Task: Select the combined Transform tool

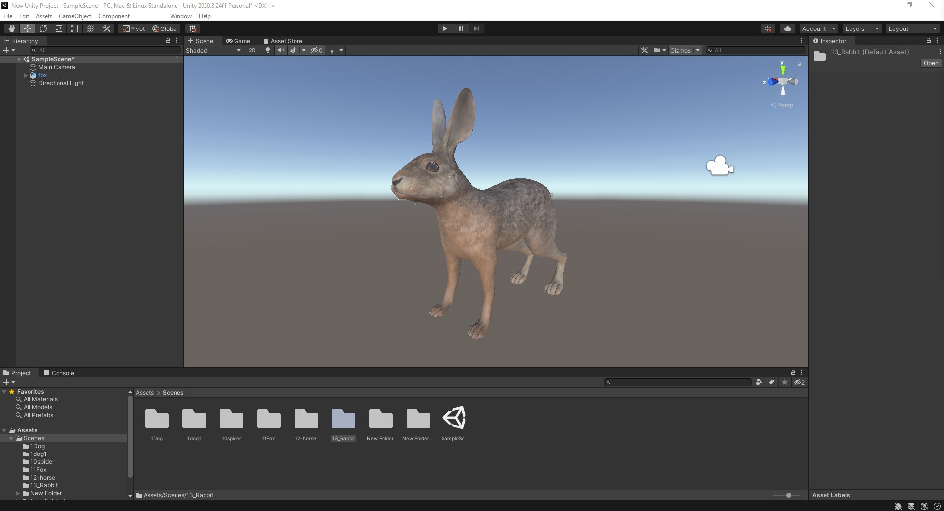Action: 90,28
